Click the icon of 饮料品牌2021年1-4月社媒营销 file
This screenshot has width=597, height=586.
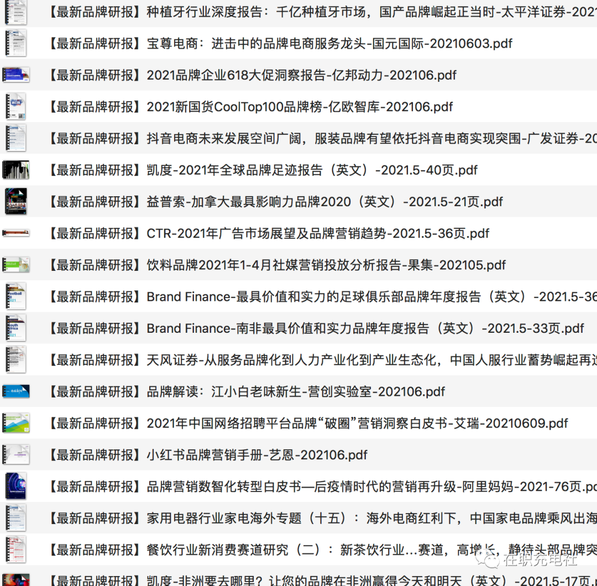(15, 265)
